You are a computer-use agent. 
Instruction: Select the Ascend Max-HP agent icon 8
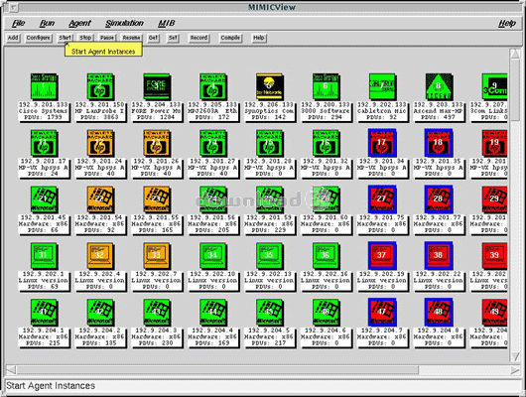tap(439, 86)
